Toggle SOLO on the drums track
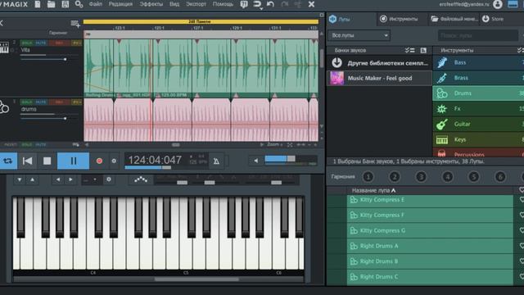 click(x=27, y=102)
